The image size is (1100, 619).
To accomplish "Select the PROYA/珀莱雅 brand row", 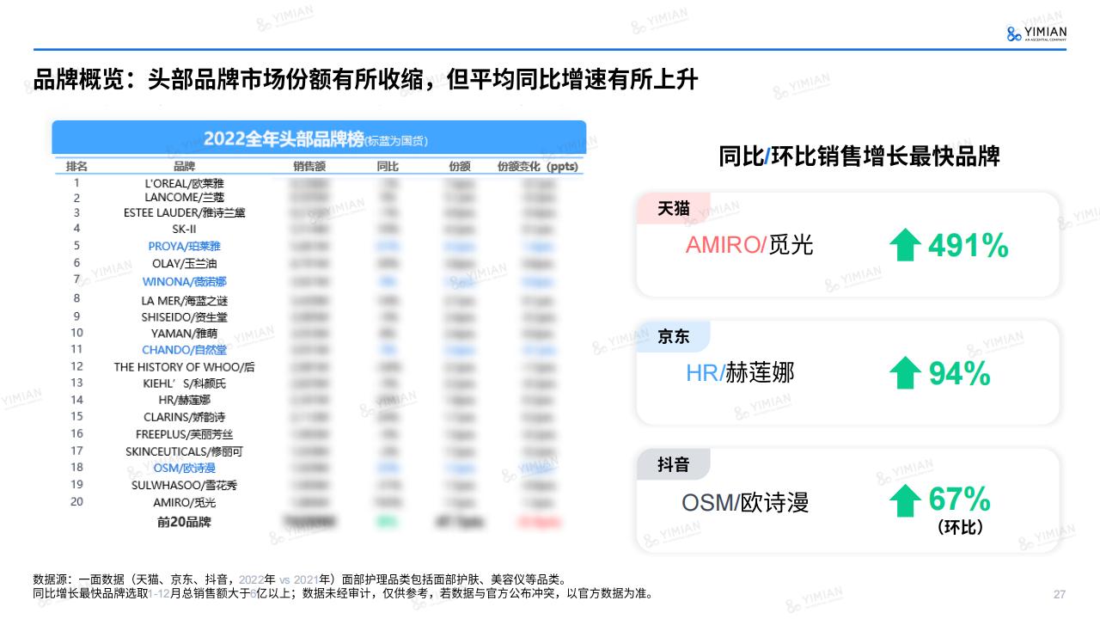I will click(318, 246).
